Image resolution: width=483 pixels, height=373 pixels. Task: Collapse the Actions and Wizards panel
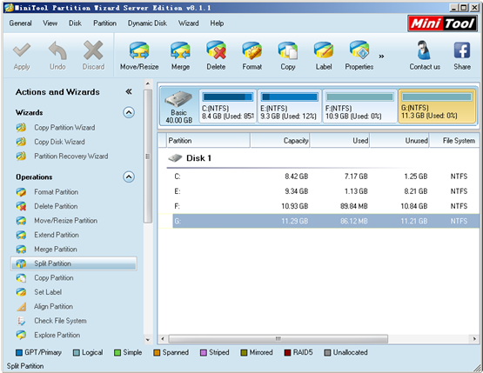[x=129, y=91]
